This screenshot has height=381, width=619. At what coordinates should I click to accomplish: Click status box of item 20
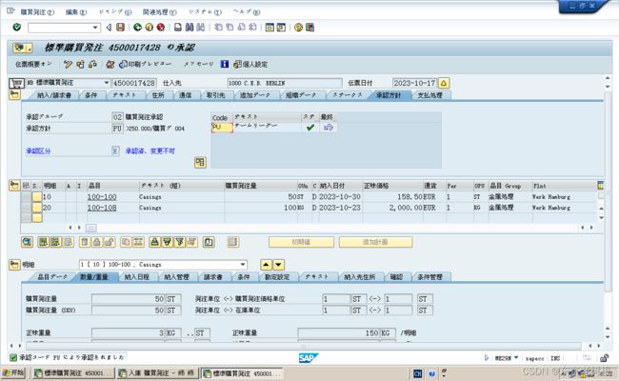(37, 208)
